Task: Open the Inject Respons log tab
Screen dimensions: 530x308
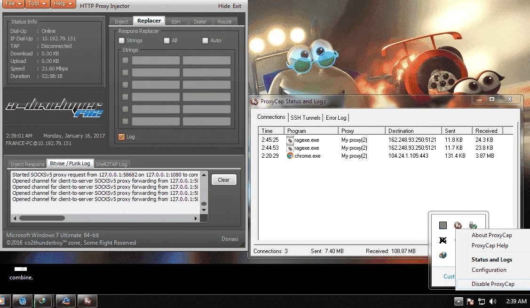Action: pyautogui.click(x=27, y=164)
